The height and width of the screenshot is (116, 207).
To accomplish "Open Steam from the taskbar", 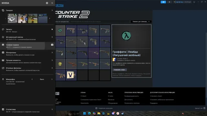I will 123,113.
